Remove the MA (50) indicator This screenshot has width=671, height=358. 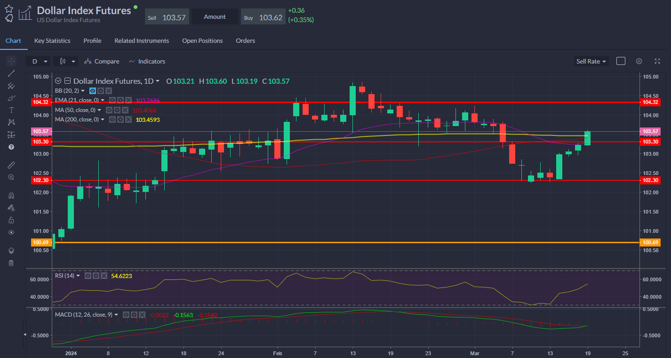pyautogui.click(x=125, y=110)
